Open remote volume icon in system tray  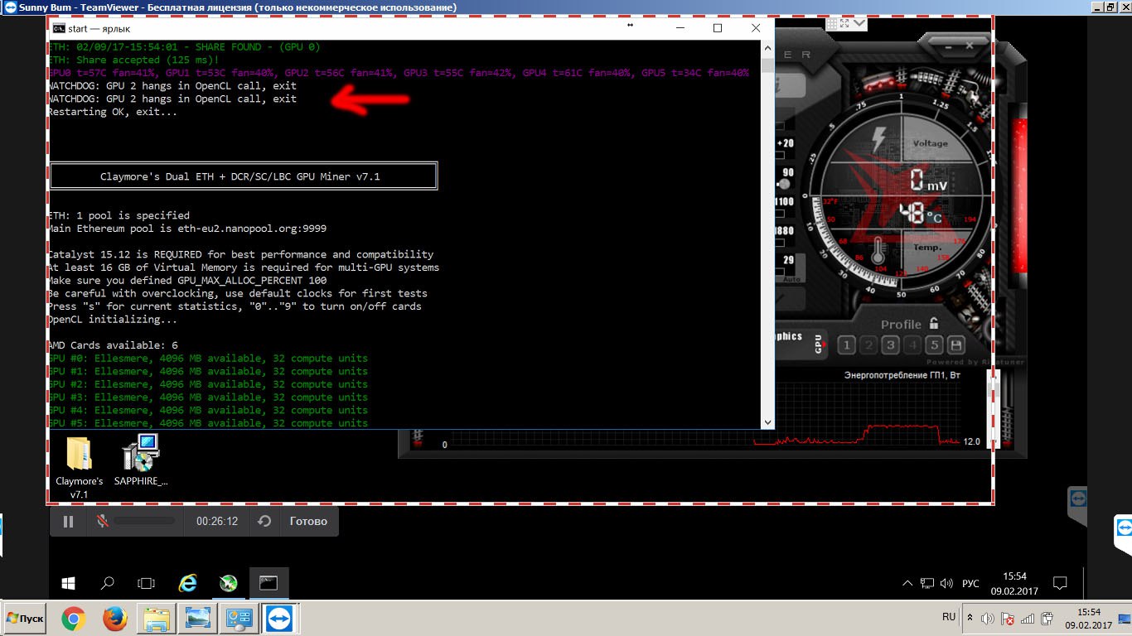tap(947, 583)
